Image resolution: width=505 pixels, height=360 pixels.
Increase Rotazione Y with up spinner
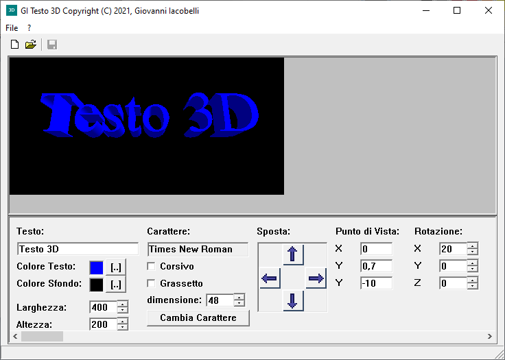pos(473,263)
